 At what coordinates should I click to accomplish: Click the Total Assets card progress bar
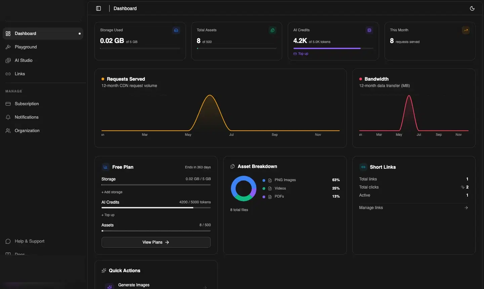pos(237,48)
